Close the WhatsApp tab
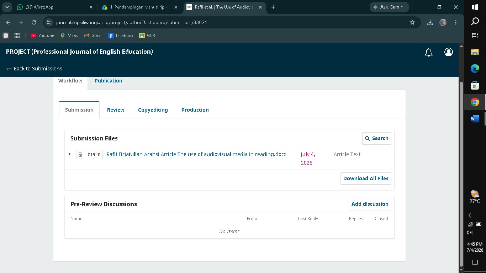The height and width of the screenshot is (273, 486). pos(91,7)
